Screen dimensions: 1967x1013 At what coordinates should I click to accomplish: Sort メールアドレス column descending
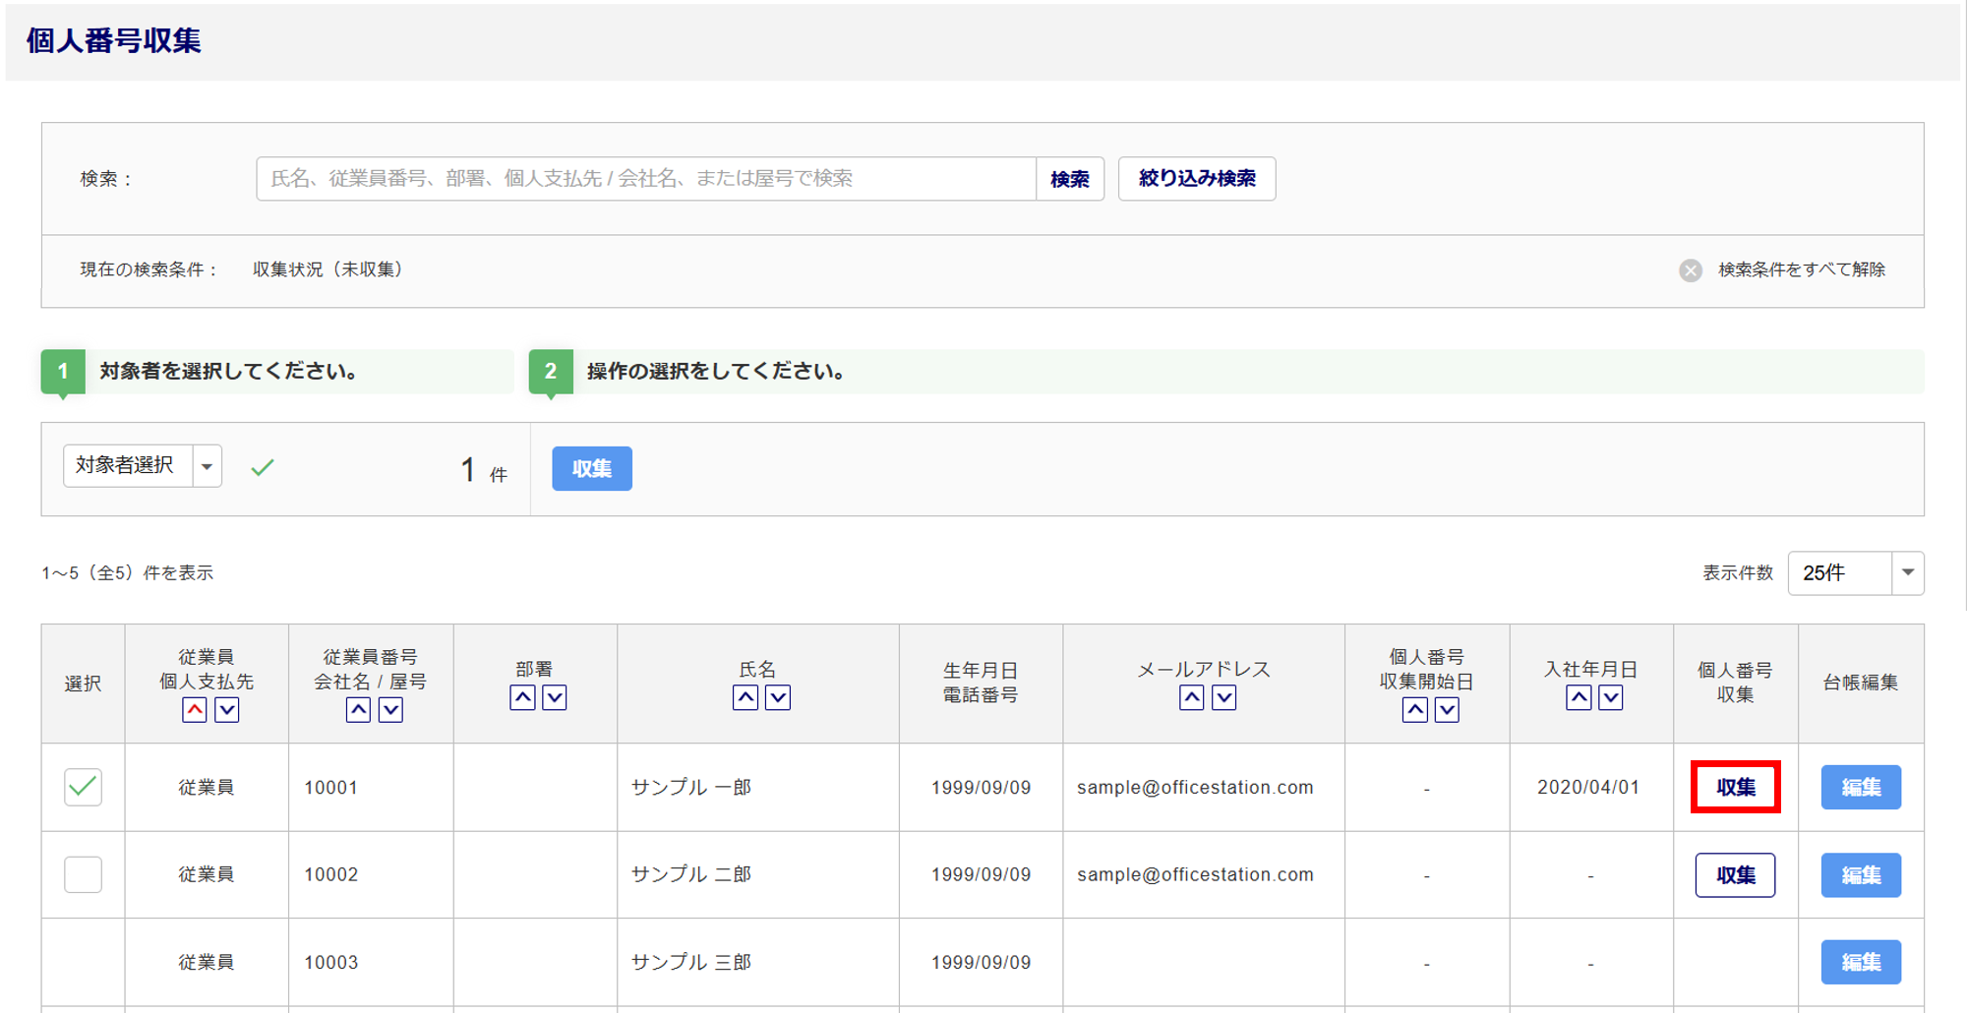1223,697
